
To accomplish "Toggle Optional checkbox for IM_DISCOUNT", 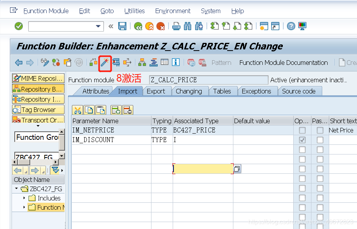I will tap(302, 140).
